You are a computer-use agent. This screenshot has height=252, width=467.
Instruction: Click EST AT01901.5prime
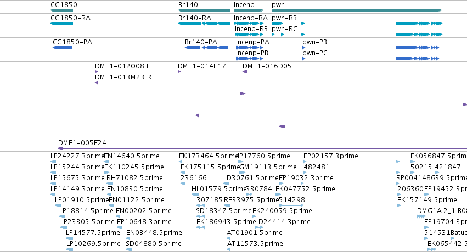click(x=255, y=233)
